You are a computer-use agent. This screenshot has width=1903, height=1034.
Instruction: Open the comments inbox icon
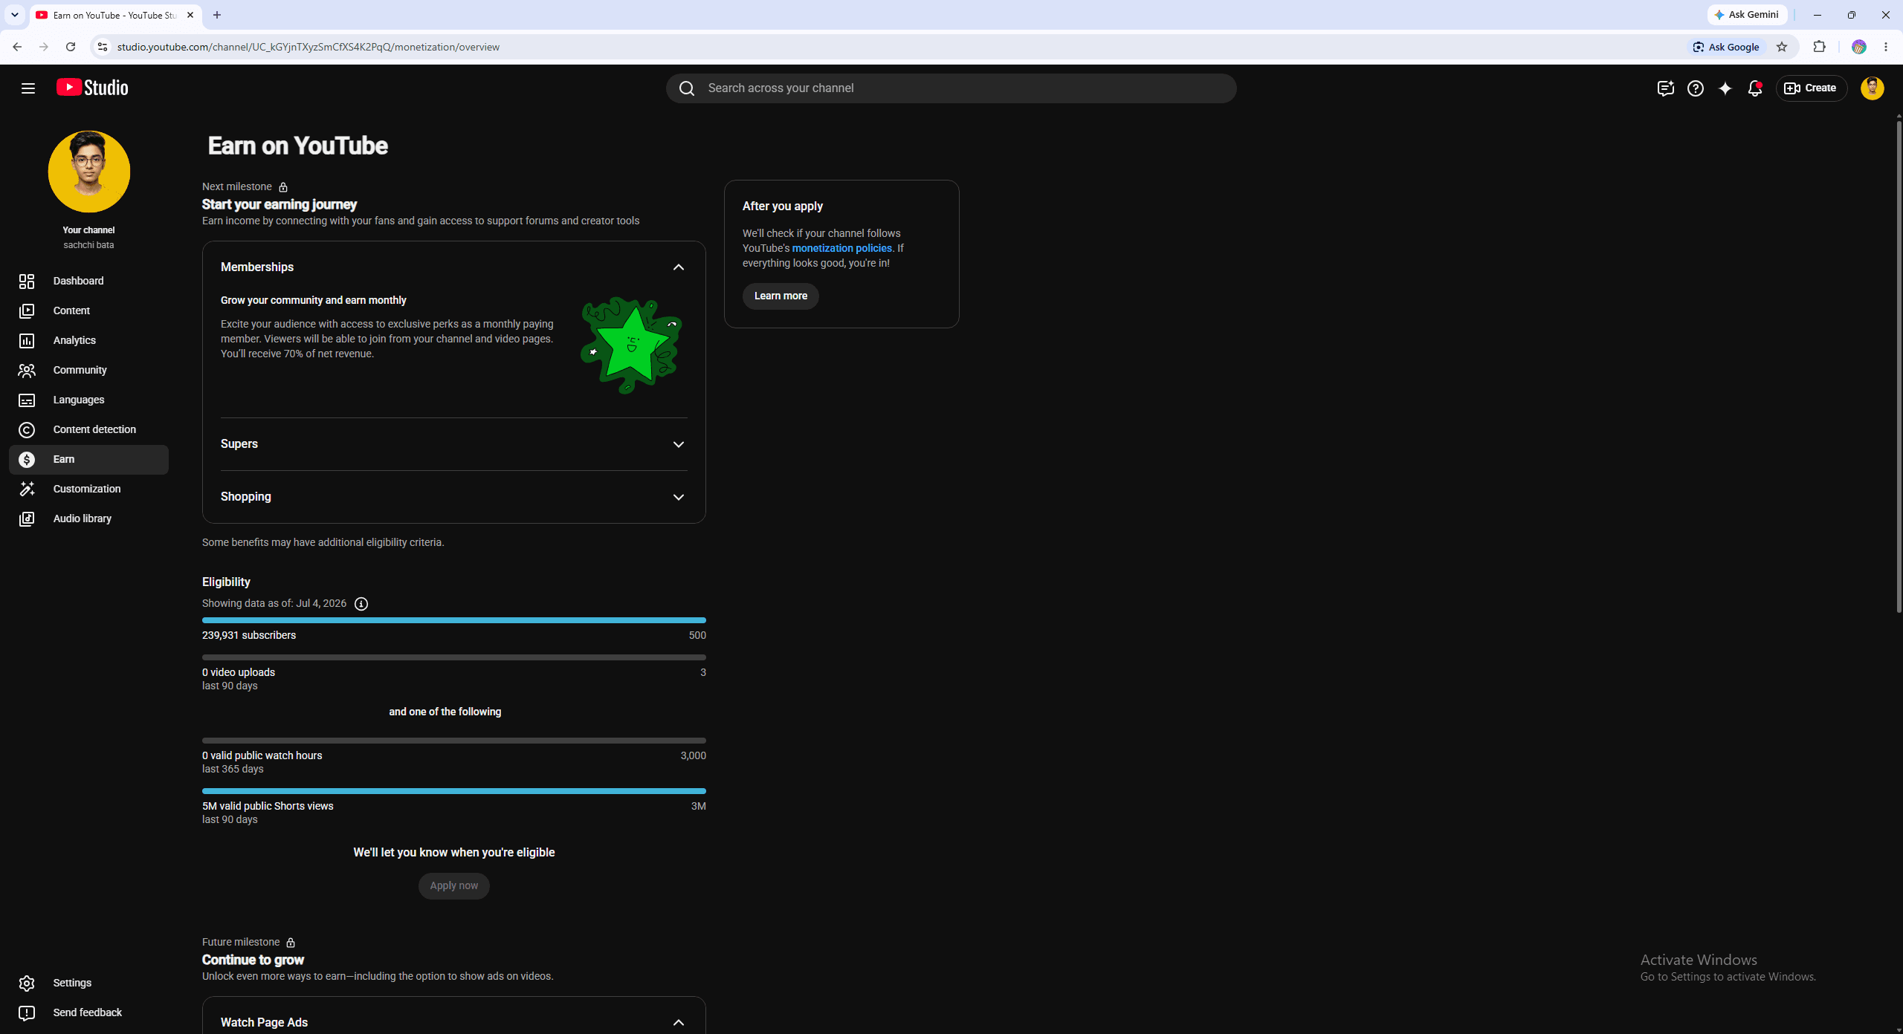(1665, 88)
